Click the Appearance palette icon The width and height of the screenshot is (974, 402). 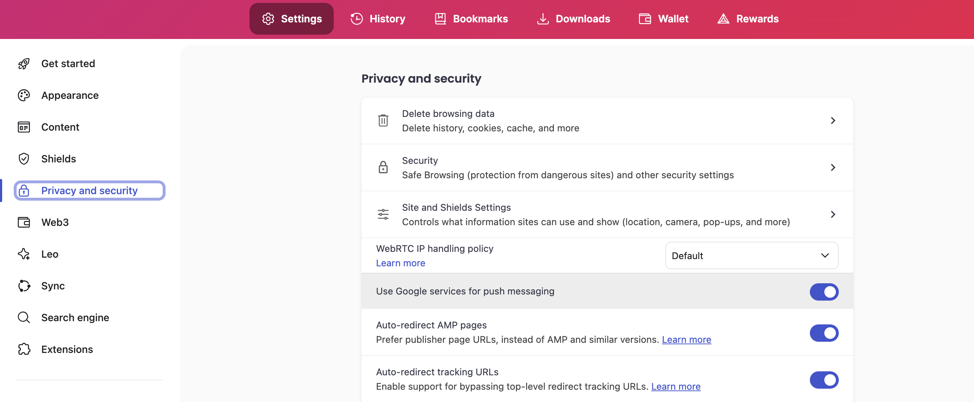coord(24,95)
